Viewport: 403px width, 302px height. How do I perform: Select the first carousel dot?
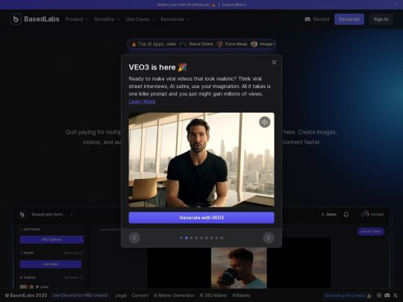tap(181, 238)
